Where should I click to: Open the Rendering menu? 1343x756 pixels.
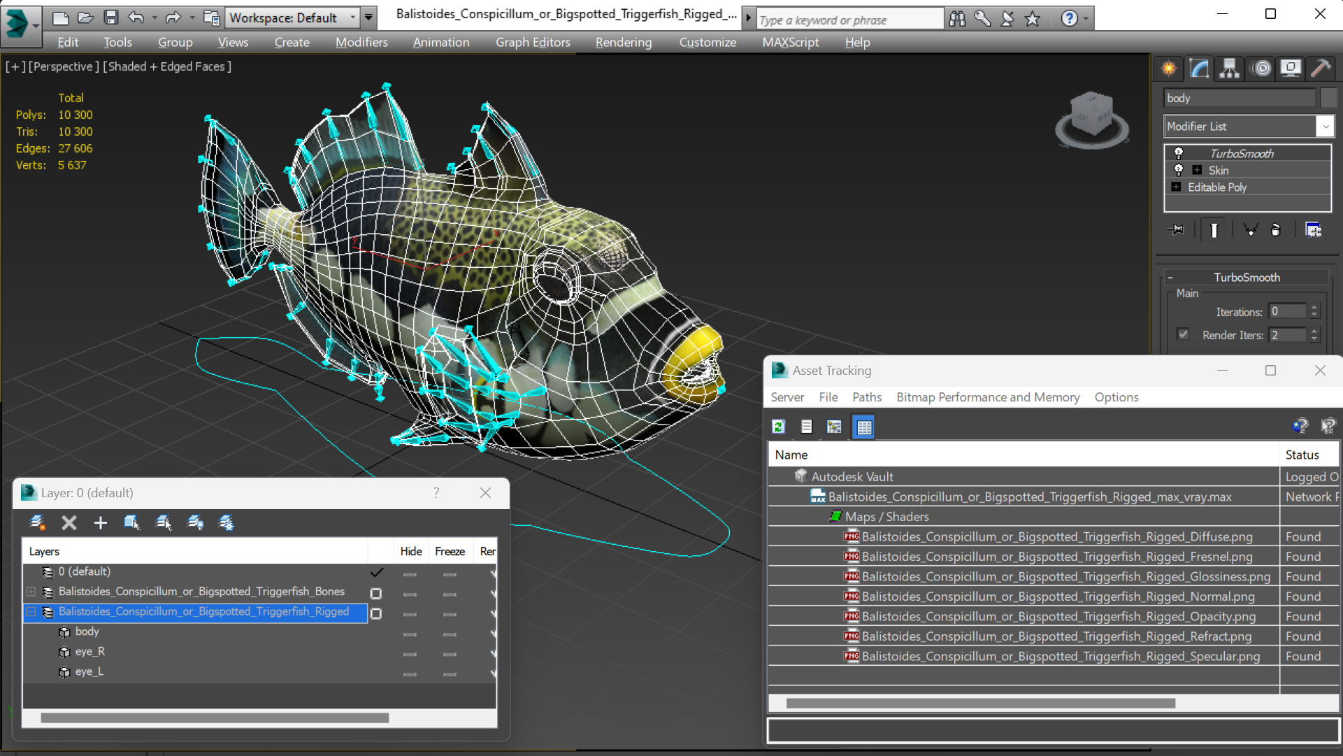[x=623, y=42]
